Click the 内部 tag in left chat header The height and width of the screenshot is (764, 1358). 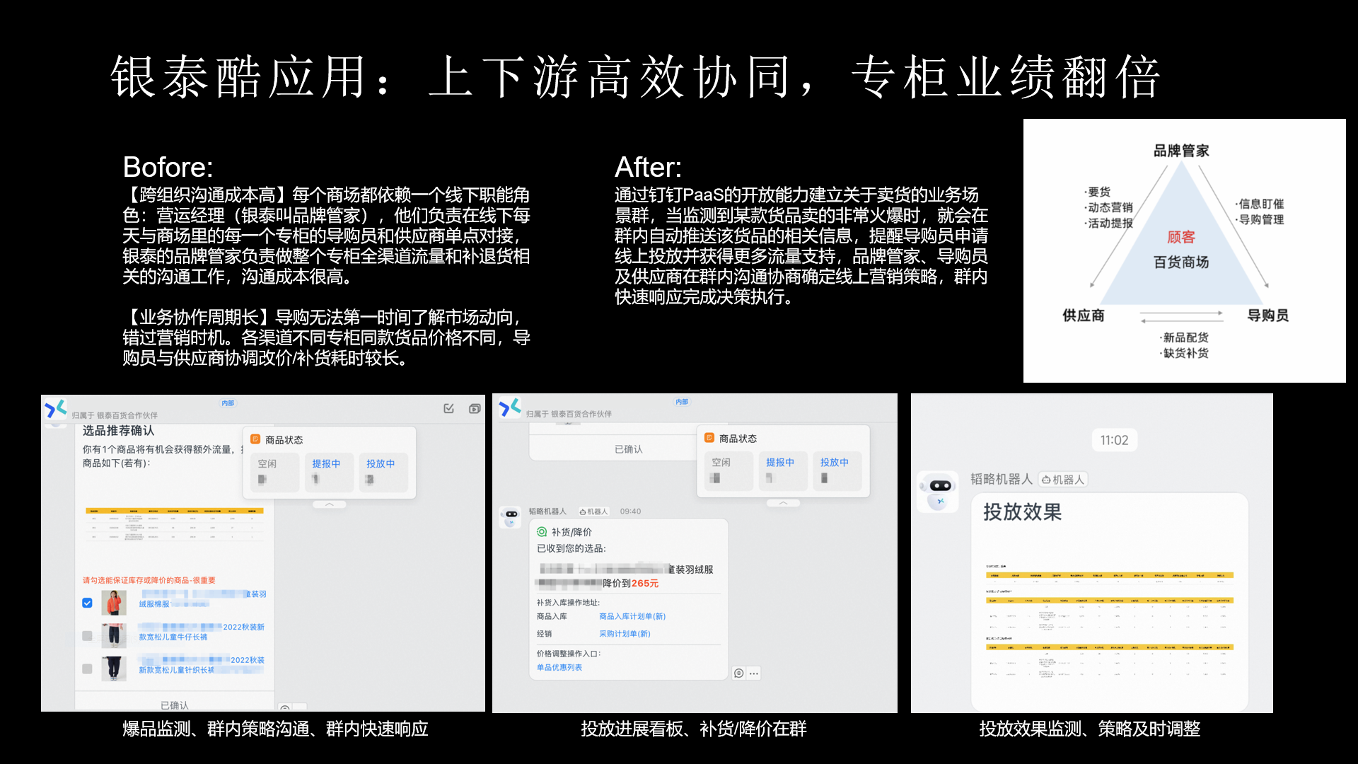228,403
